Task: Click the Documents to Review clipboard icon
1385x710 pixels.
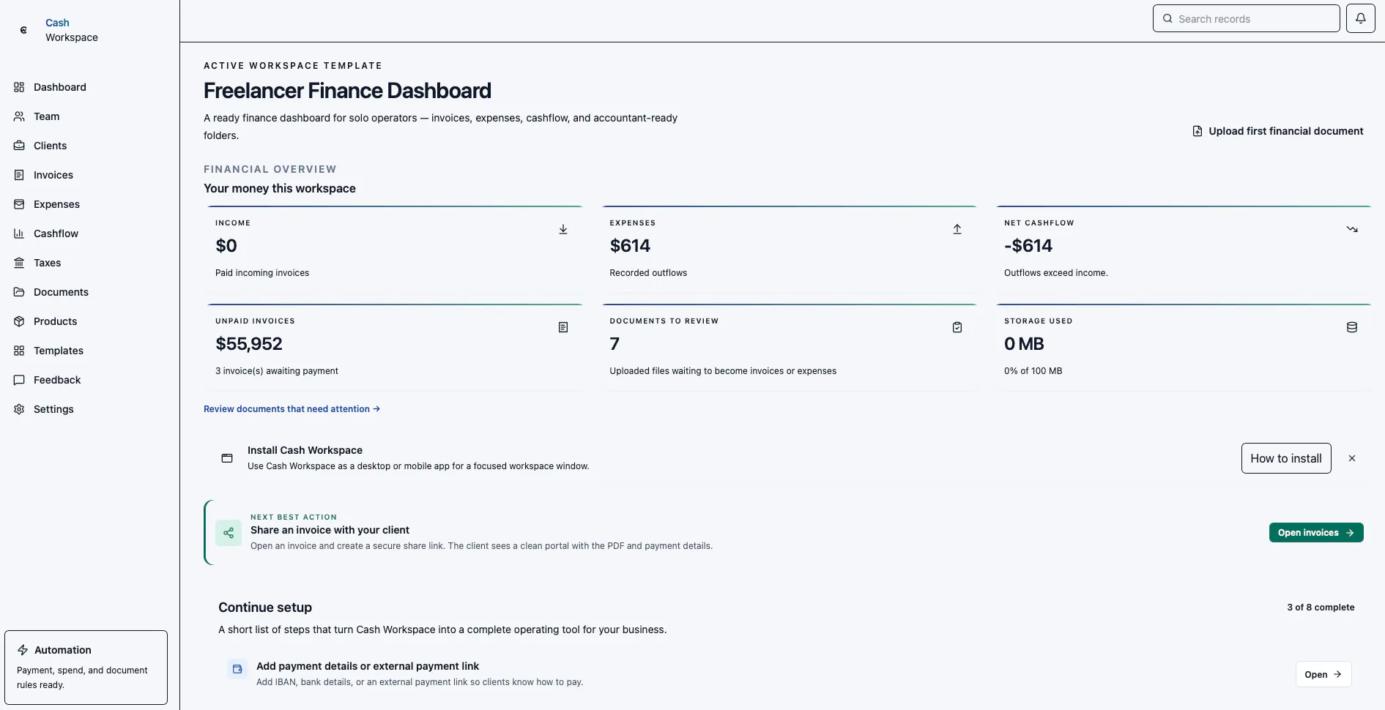Action: point(957,327)
